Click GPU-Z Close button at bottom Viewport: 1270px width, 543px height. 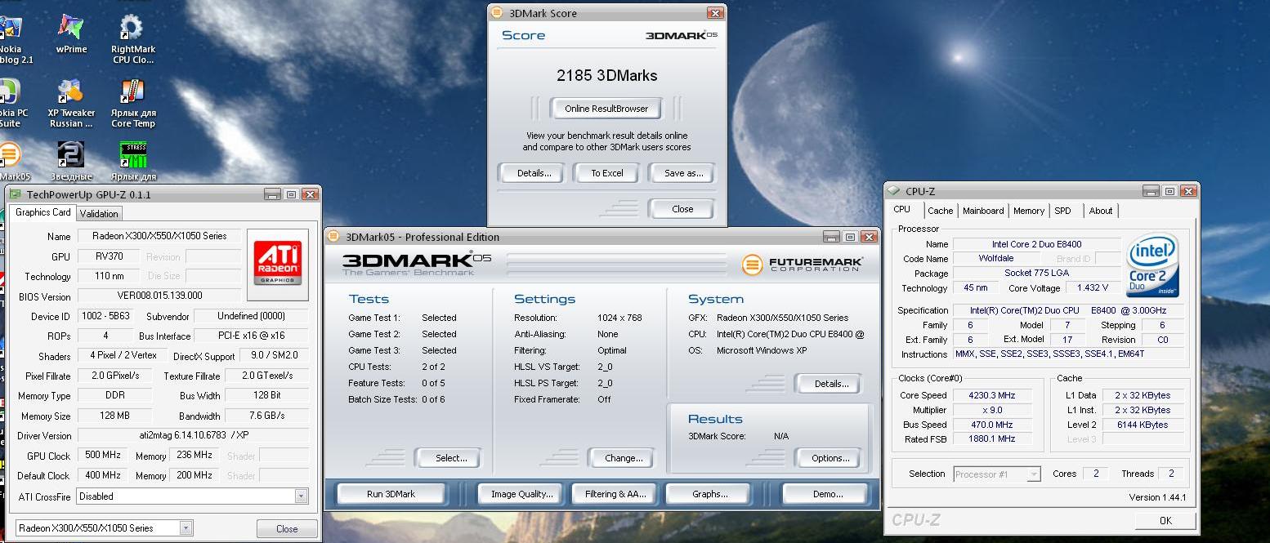287,528
